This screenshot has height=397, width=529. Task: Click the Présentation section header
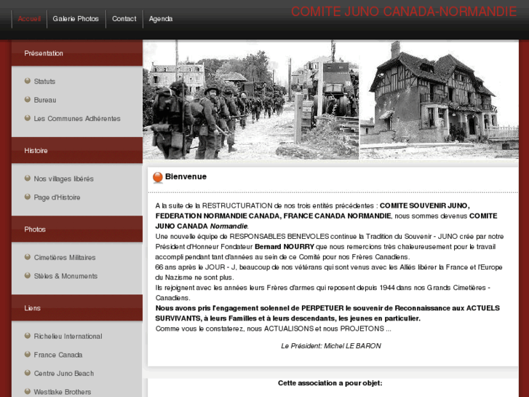coord(77,53)
